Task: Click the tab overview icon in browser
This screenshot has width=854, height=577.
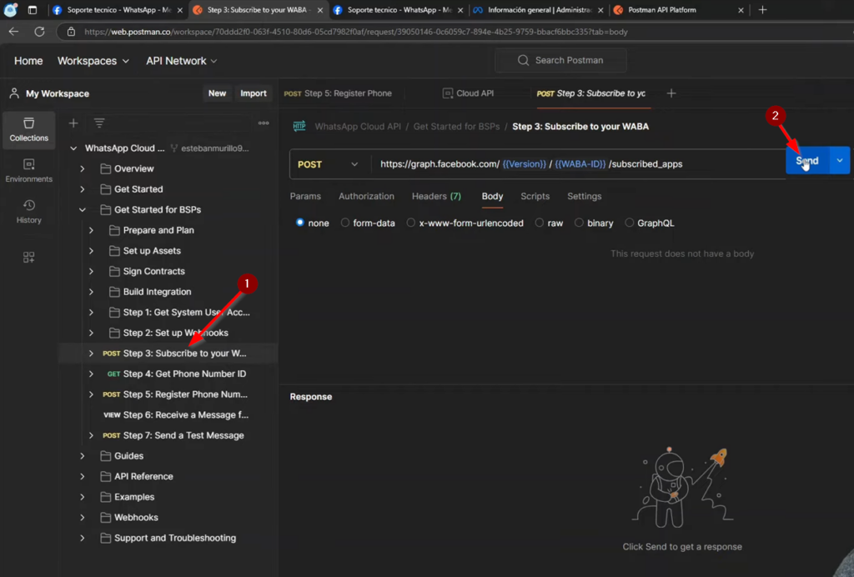Action: click(x=33, y=10)
